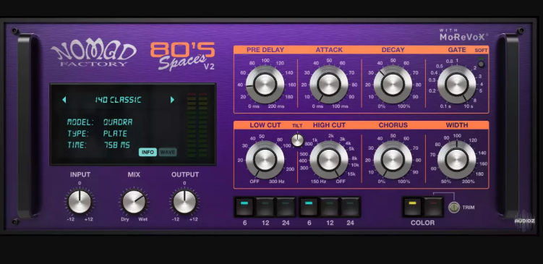This screenshot has height=264, width=543.
Task: Switch display to INFO view
Action: pos(148,152)
